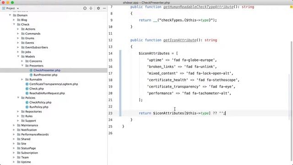The width and height of the screenshot is (293, 165).
Task: Expand the Team folder
Action: [x=14, y=157]
